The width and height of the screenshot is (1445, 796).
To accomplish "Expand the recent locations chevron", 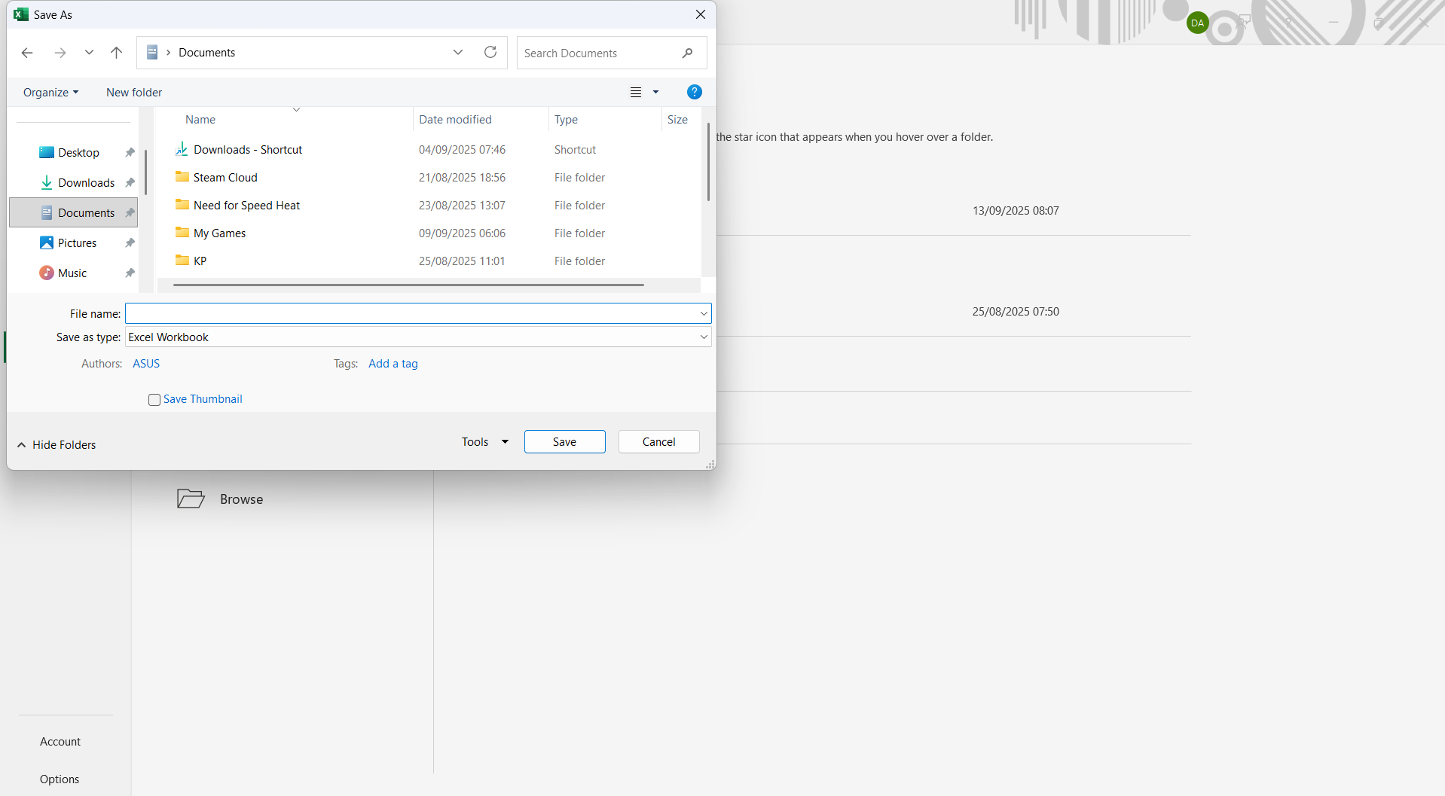I will (x=89, y=53).
